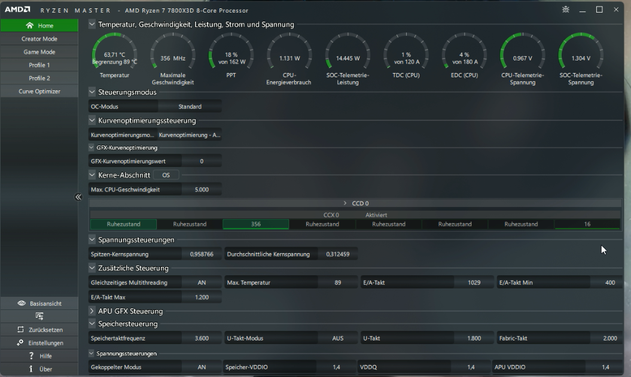Select the first Ruhezustand core cell

(124, 224)
